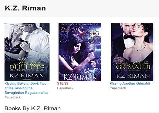
Task: Click the Bovaghnian Rogues series line of title link
Action: pos(26,93)
